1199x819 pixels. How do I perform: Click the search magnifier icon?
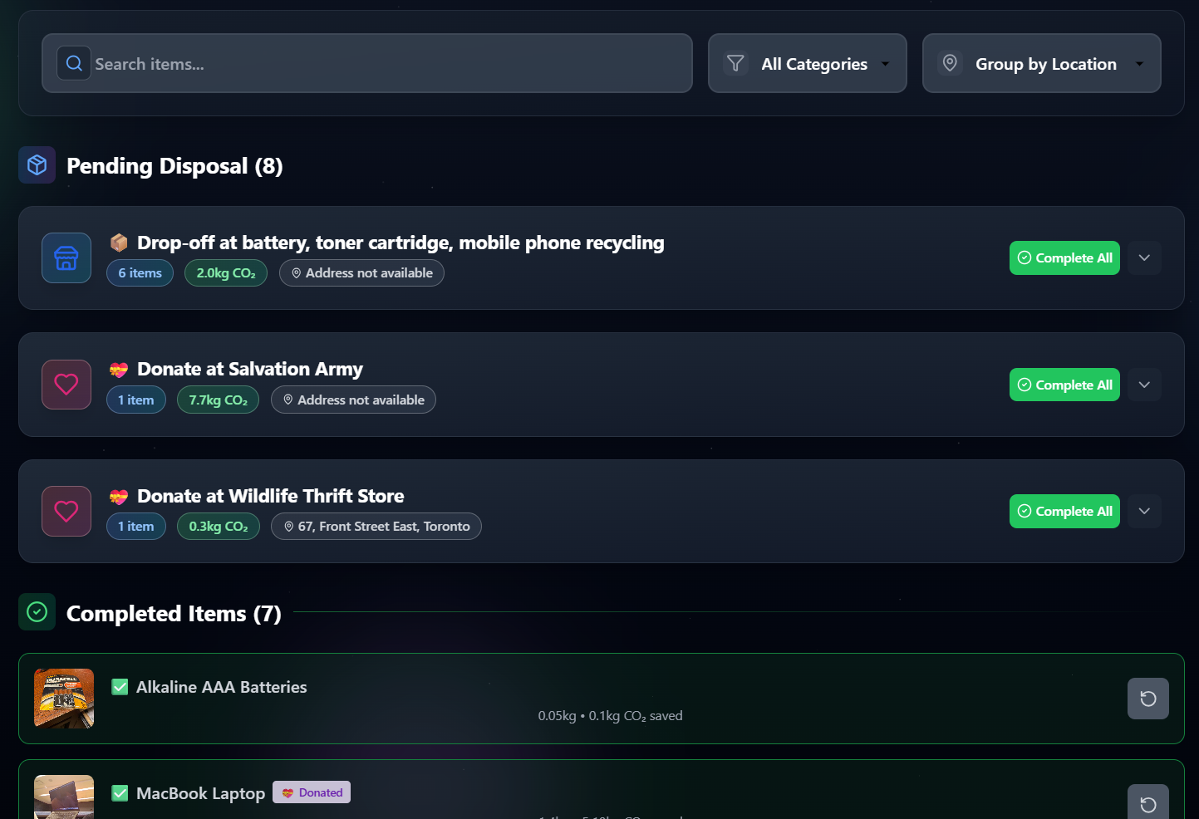pos(74,62)
